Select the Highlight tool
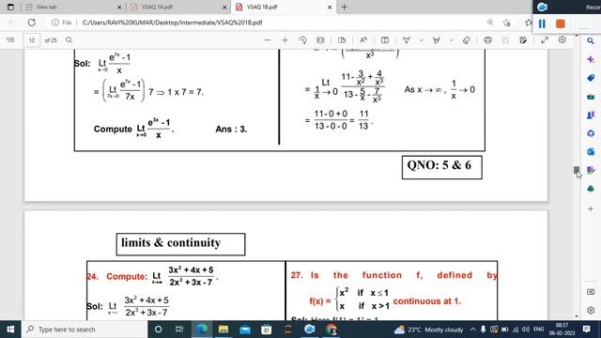The width and height of the screenshot is (601, 338). [x=436, y=39]
